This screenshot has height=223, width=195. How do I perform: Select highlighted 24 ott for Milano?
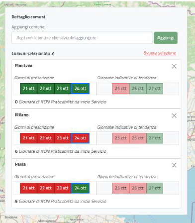coord(80,138)
